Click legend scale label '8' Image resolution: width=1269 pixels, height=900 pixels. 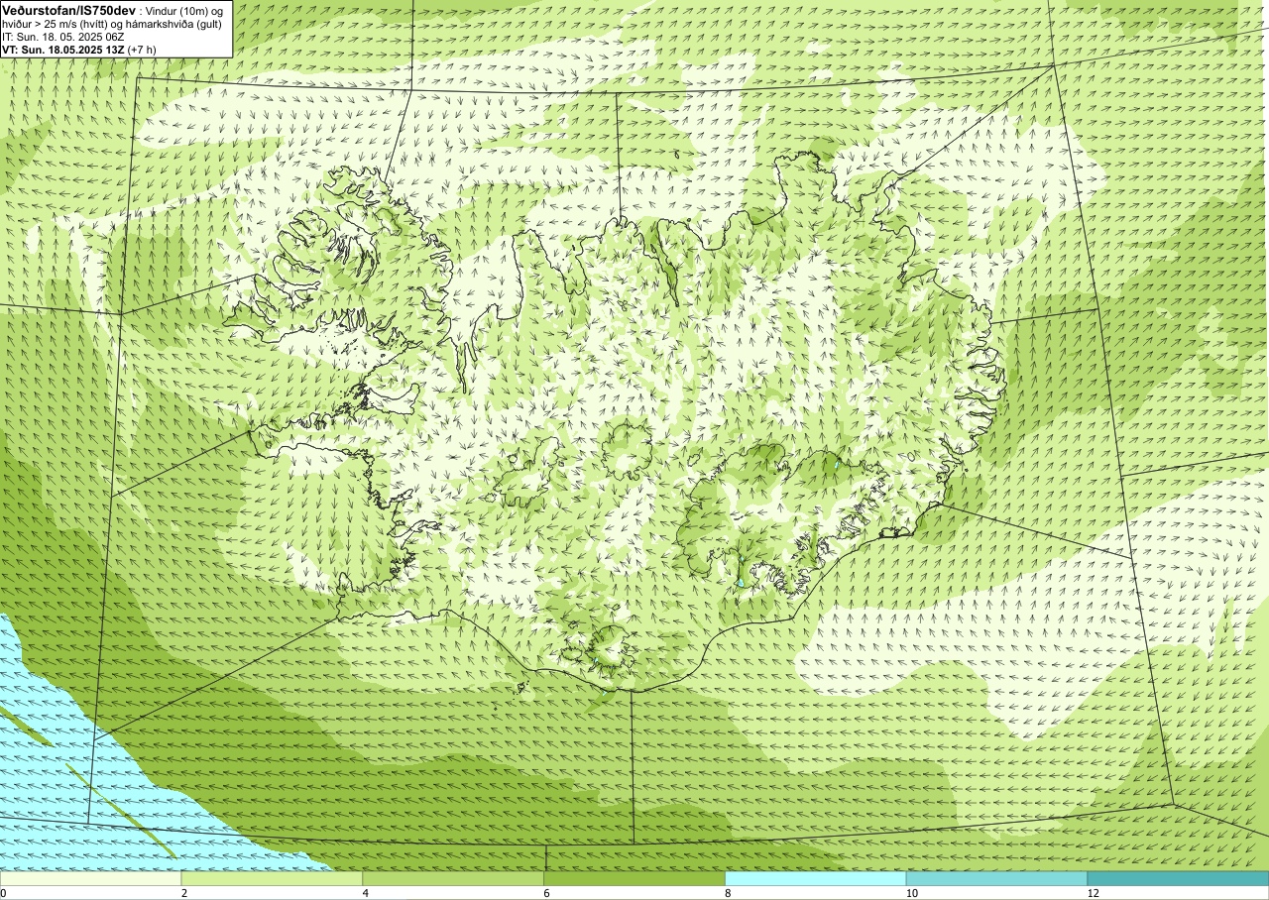pyautogui.click(x=729, y=893)
